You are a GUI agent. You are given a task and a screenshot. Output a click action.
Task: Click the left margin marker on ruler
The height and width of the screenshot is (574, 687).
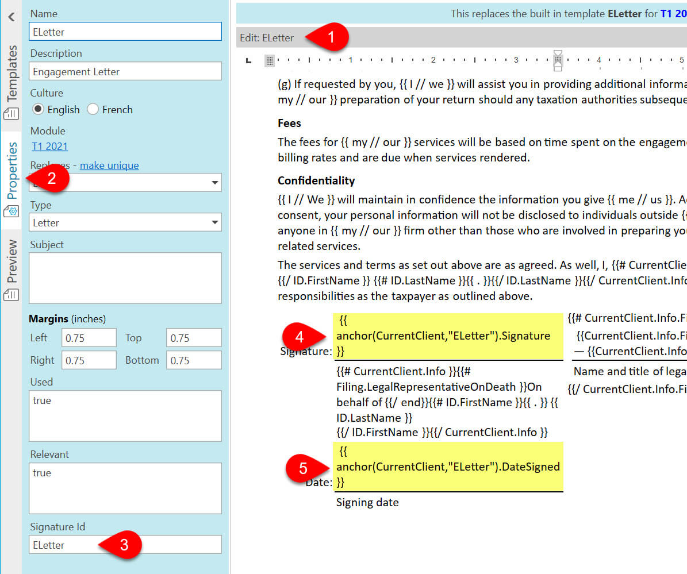(270, 60)
